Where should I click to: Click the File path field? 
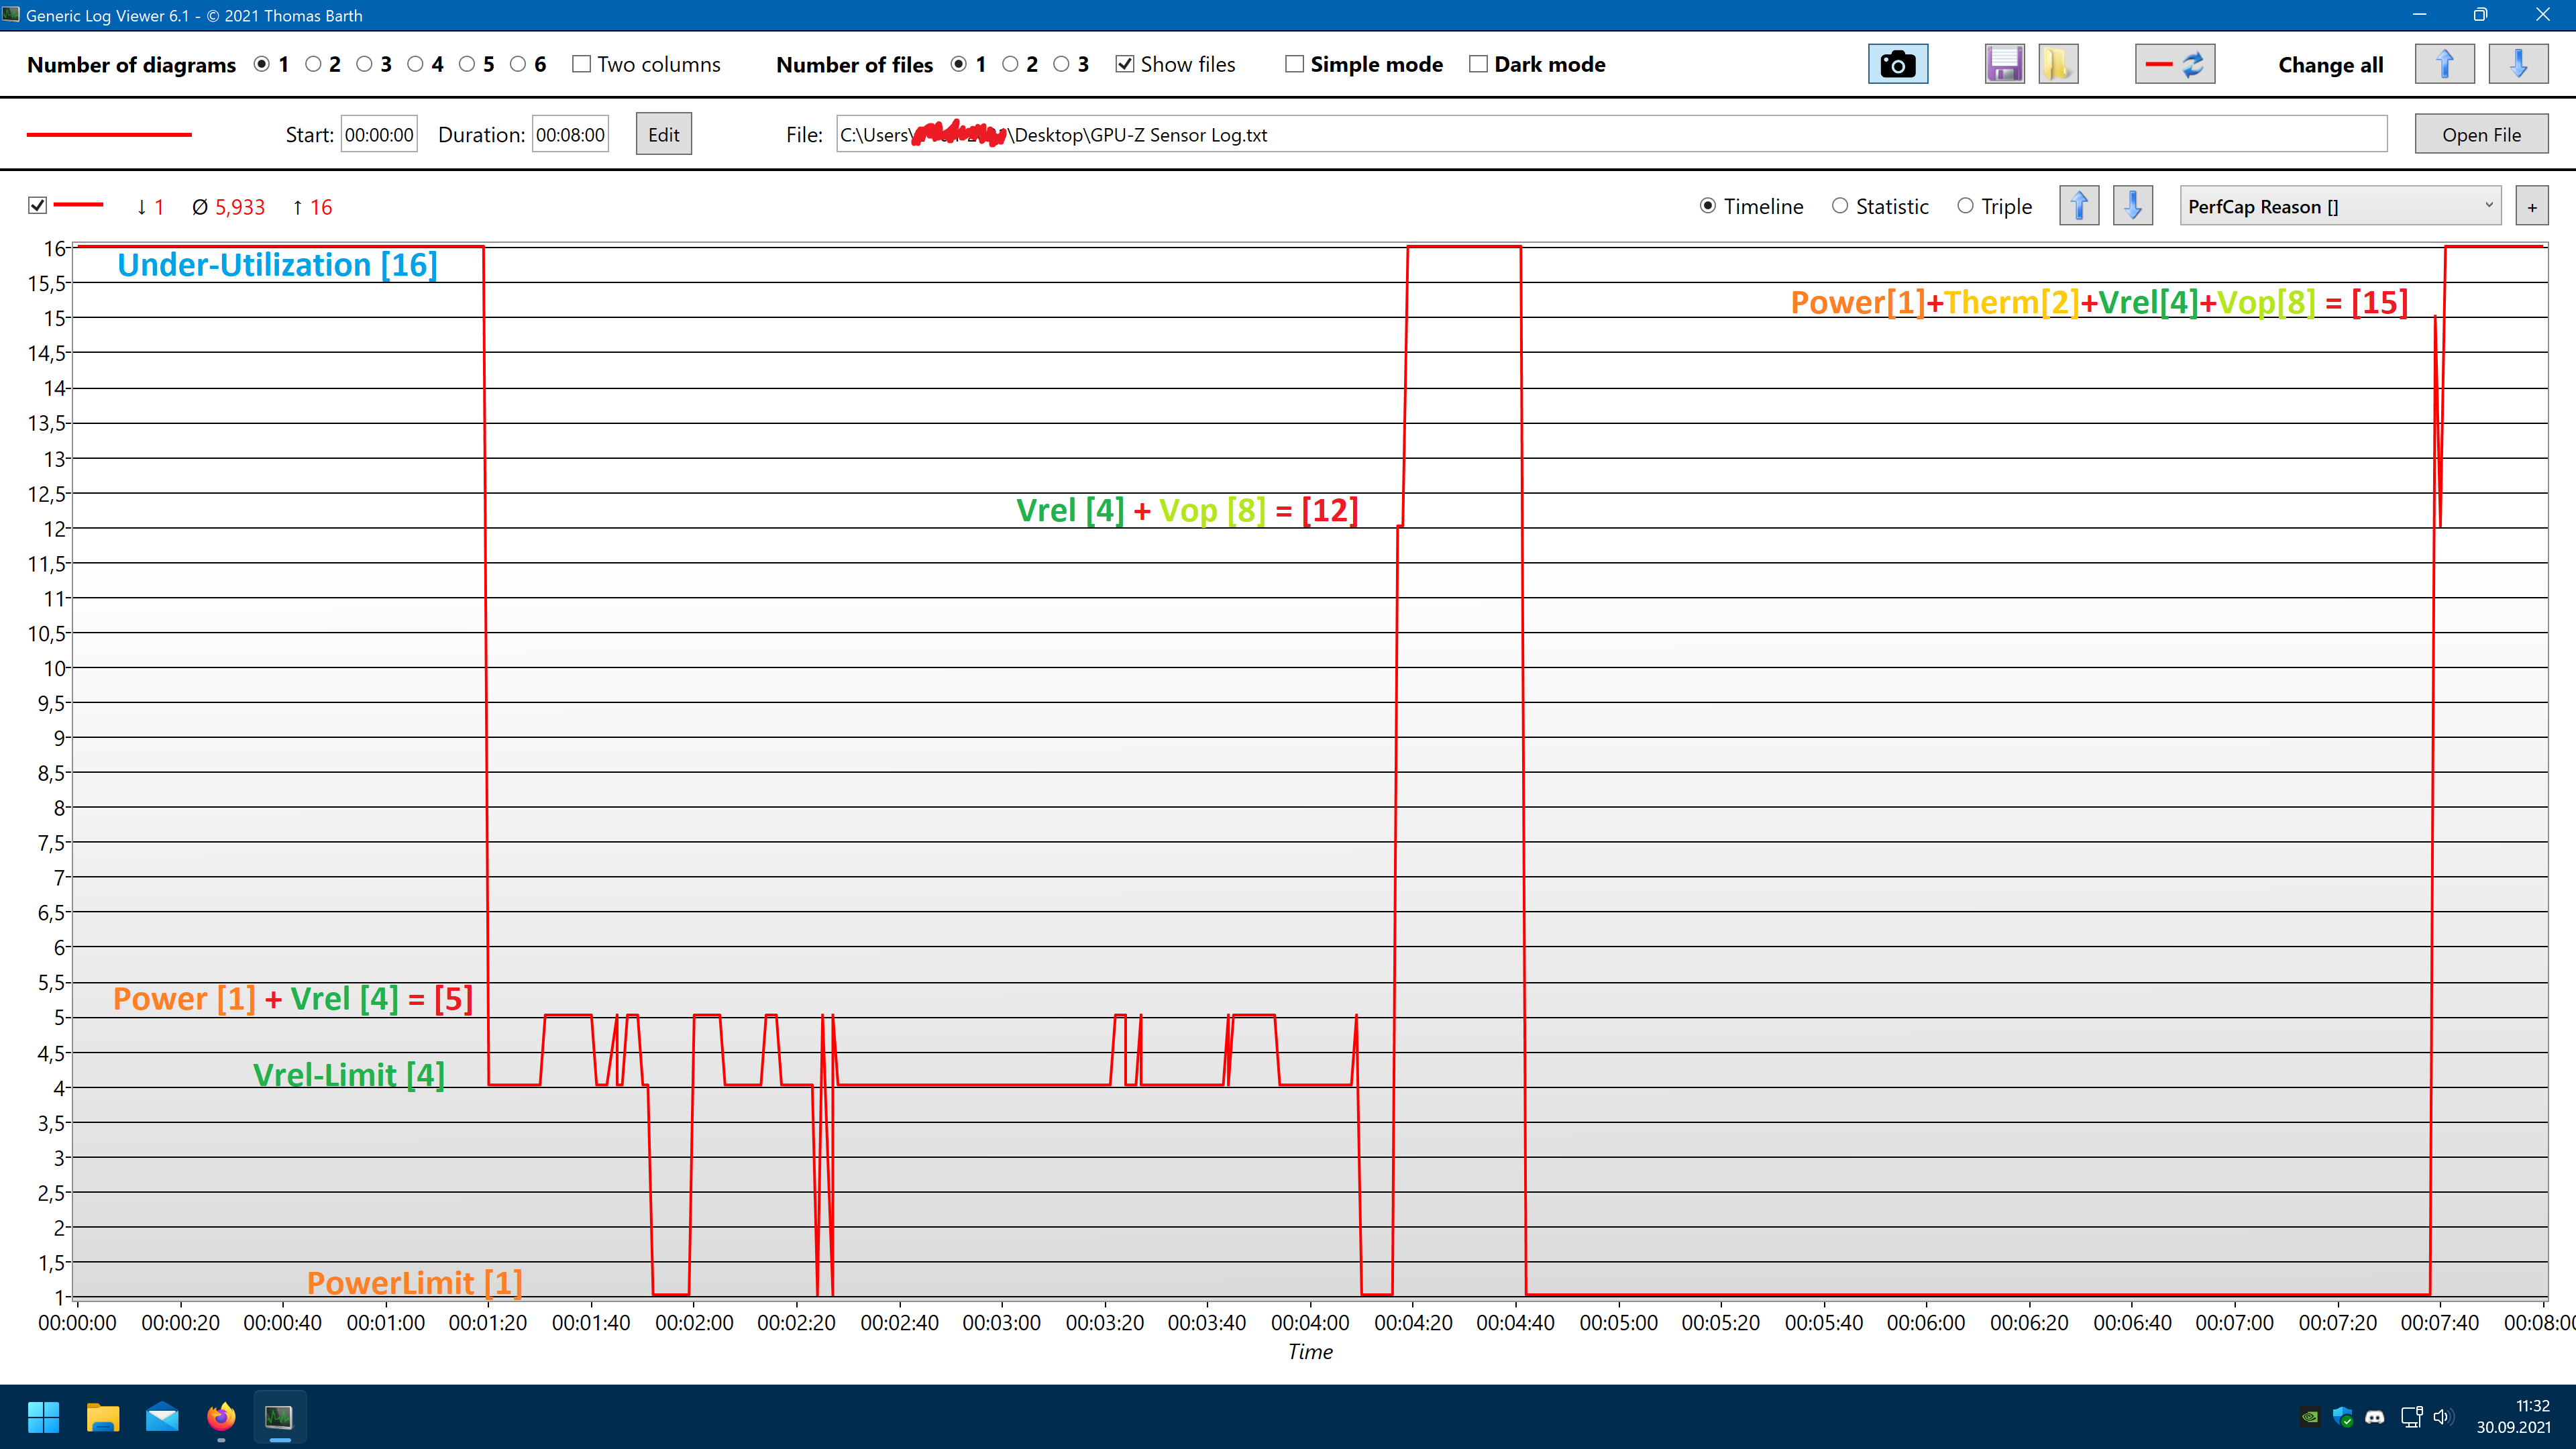(1611, 135)
